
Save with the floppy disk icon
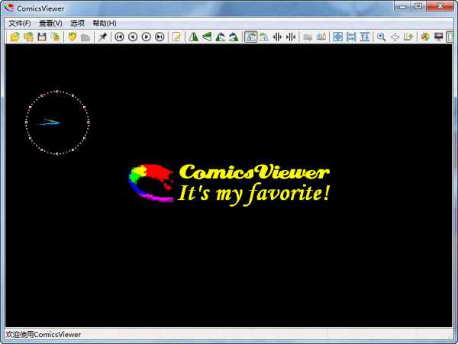coord(42,37)
